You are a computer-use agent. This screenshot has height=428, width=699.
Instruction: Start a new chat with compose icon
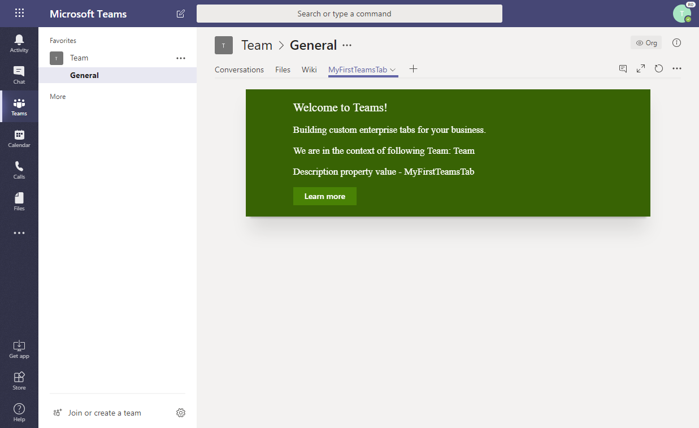(181, 14)
